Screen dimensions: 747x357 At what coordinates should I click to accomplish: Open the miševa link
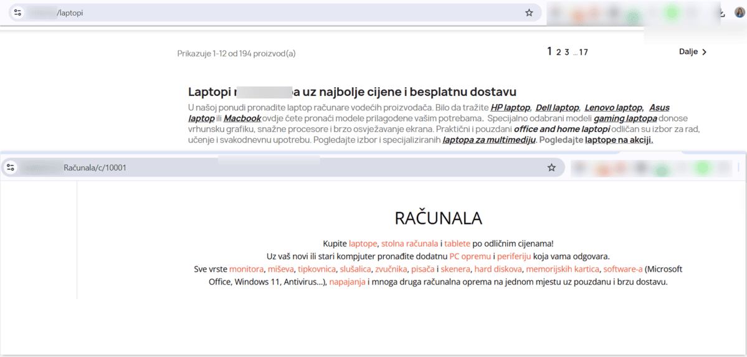(280, 269)
